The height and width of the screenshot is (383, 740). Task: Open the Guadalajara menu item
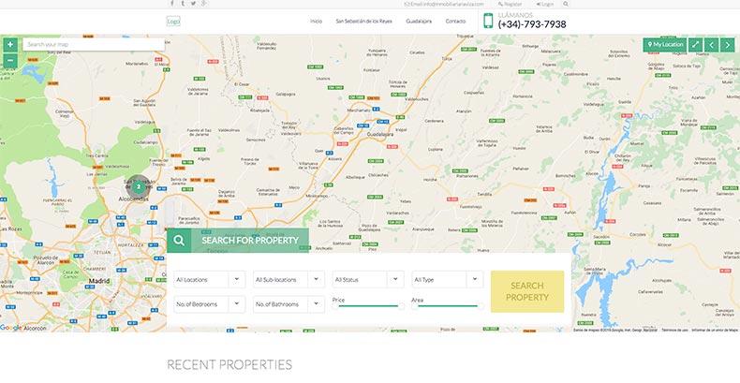coord(419,22)
